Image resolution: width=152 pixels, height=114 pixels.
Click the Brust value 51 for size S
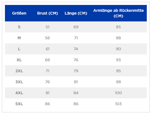pos(48,27)
